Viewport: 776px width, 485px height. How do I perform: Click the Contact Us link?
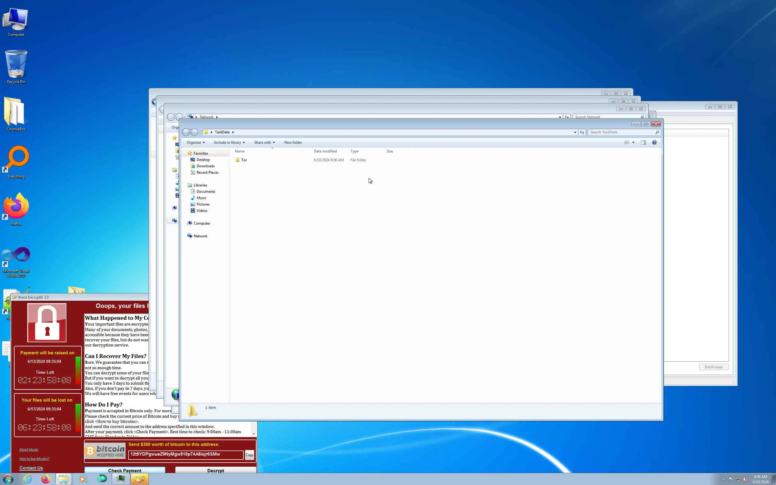[x=31, y=468]
